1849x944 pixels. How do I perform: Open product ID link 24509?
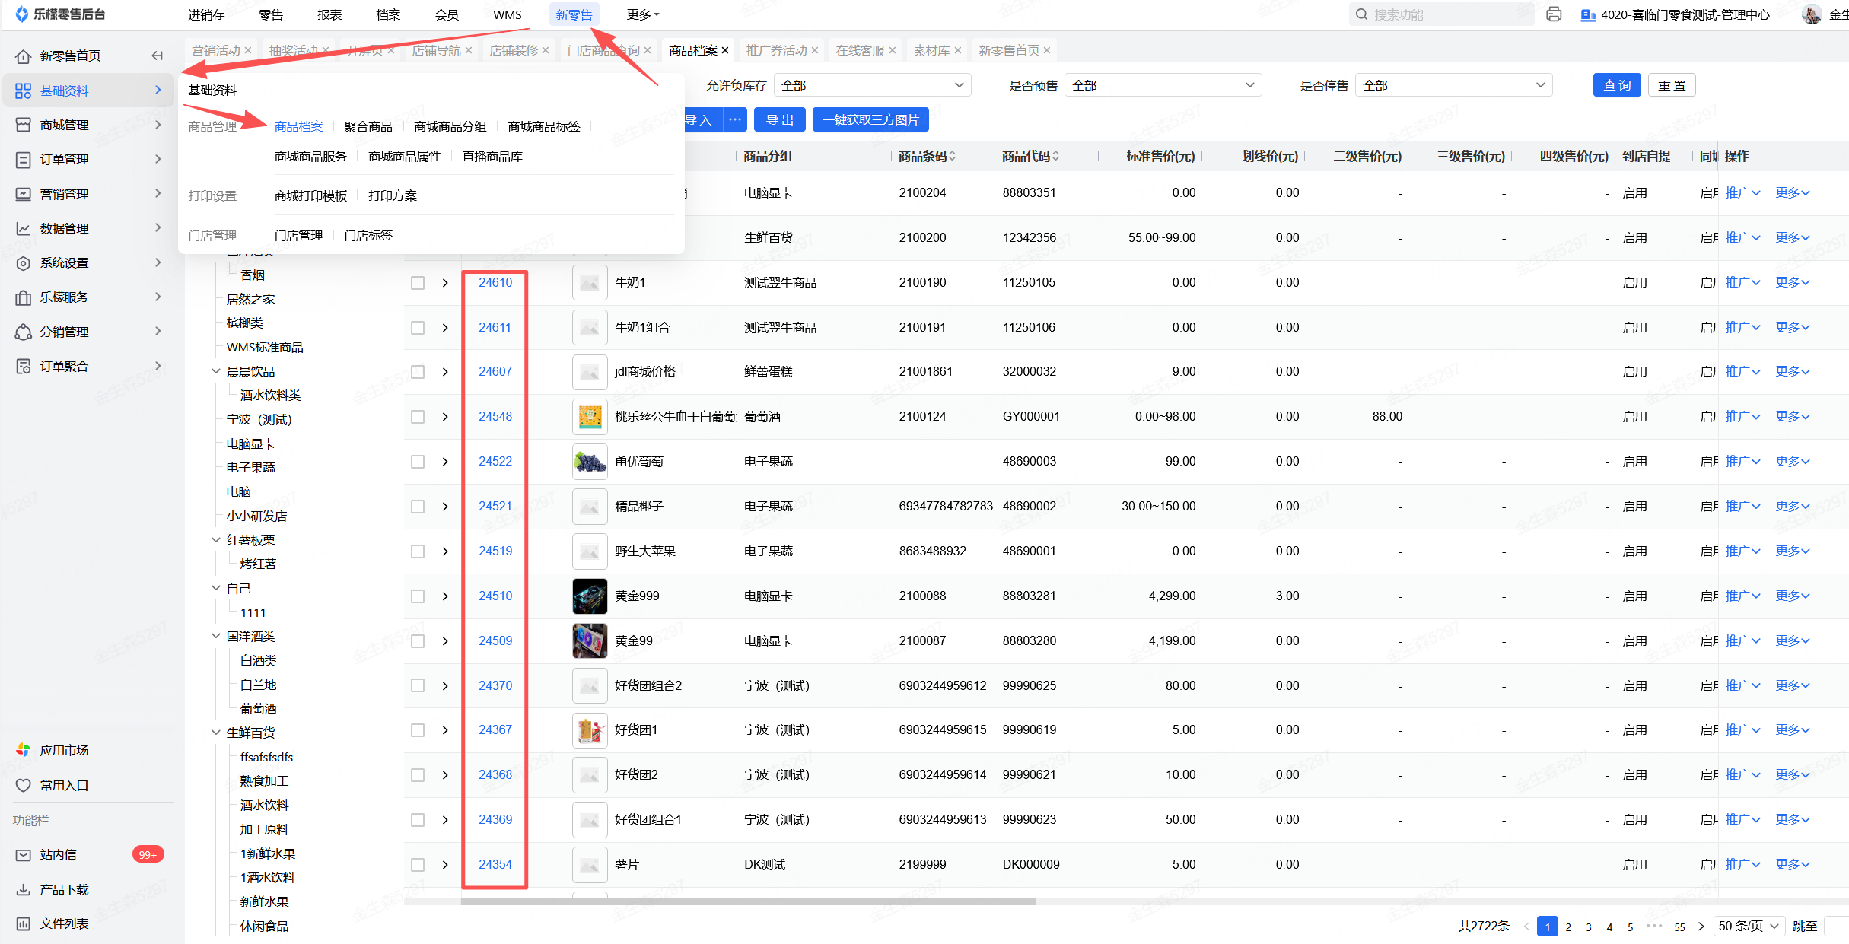(x=495, y=640)
